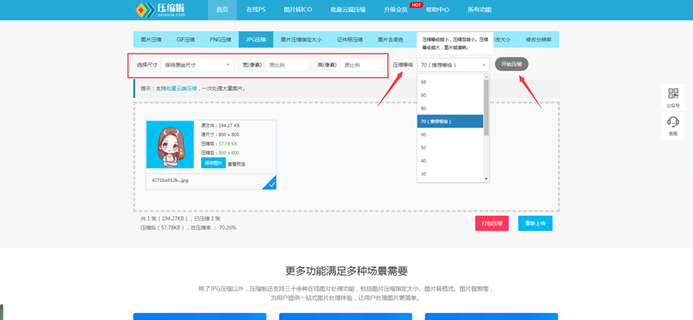The image size is (693, 320).
Task: Click the 开始压缩 button
Action: click(x=511, y=64)
